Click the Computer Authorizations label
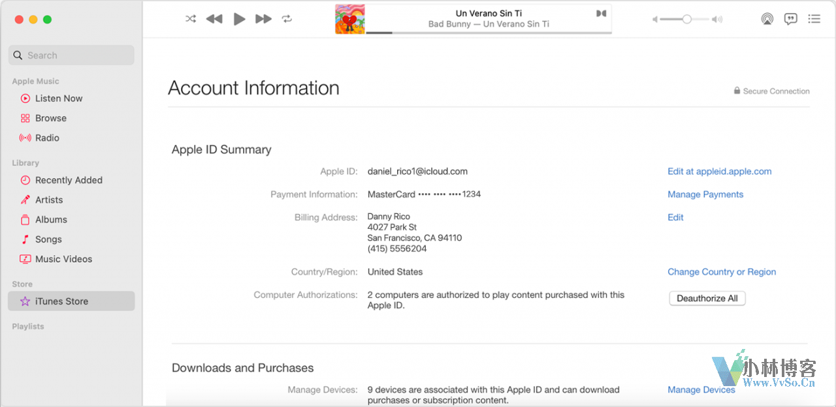This screenshot has height=407, width=836. (306, 295)
